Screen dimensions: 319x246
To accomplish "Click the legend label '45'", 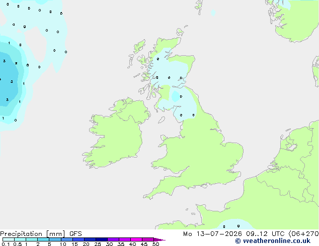I will click(x=144, y=244).
